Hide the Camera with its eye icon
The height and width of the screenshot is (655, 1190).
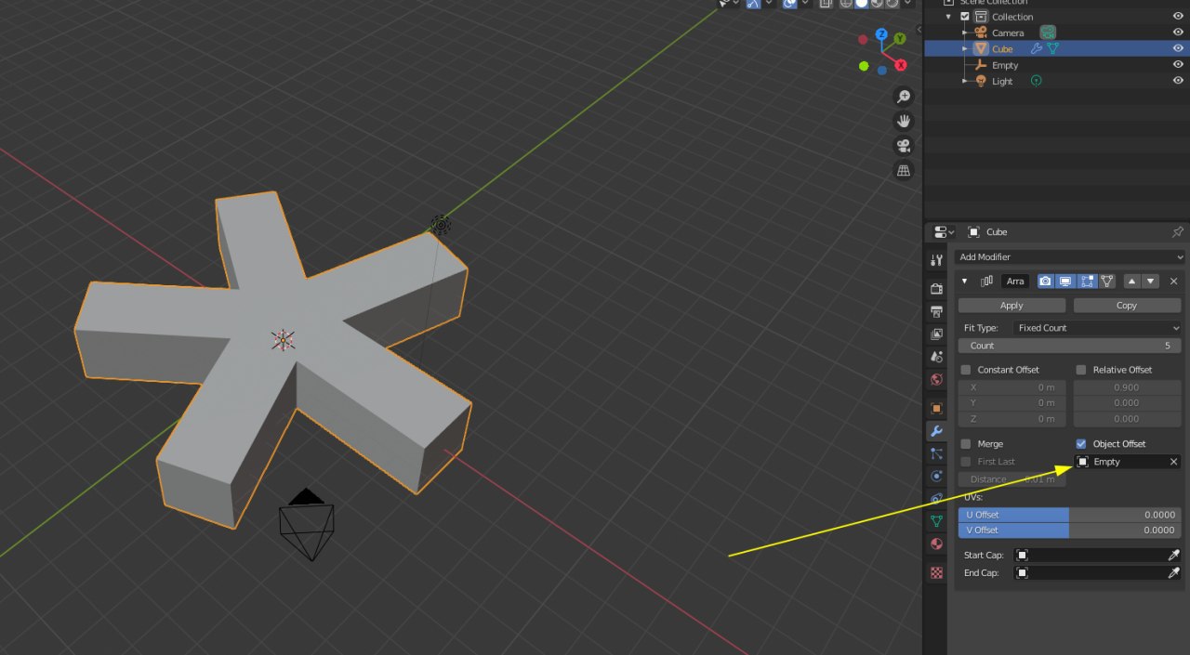(1178, 33)
